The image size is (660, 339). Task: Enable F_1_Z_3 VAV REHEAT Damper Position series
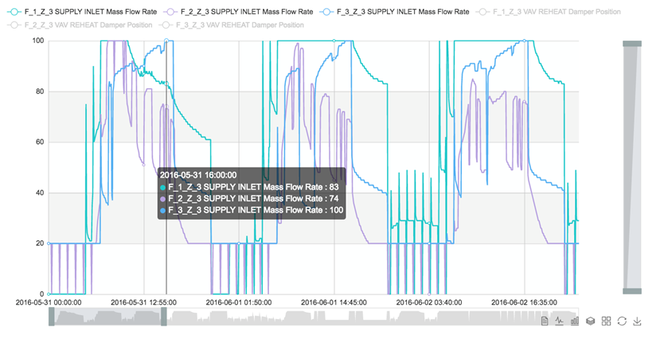(x=548, y=12)
